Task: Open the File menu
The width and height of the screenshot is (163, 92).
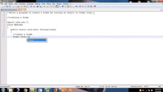Action: 2,4
